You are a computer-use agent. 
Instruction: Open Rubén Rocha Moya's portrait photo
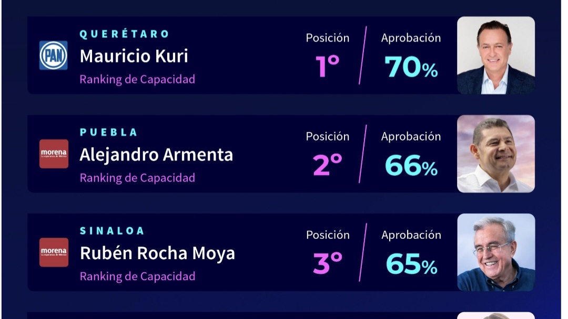[x=496, y=252]
